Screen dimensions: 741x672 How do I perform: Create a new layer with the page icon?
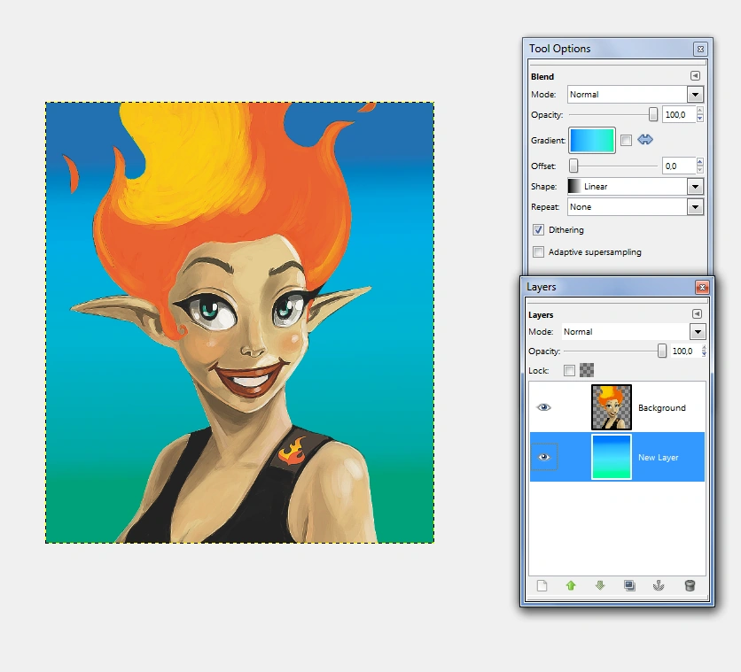(x=542, y=585)
